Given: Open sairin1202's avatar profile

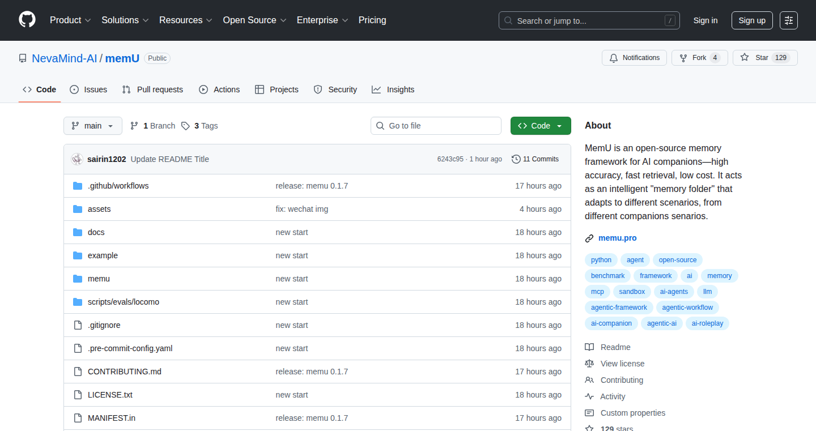Looking at the screenshot, I should pos(77,159).
